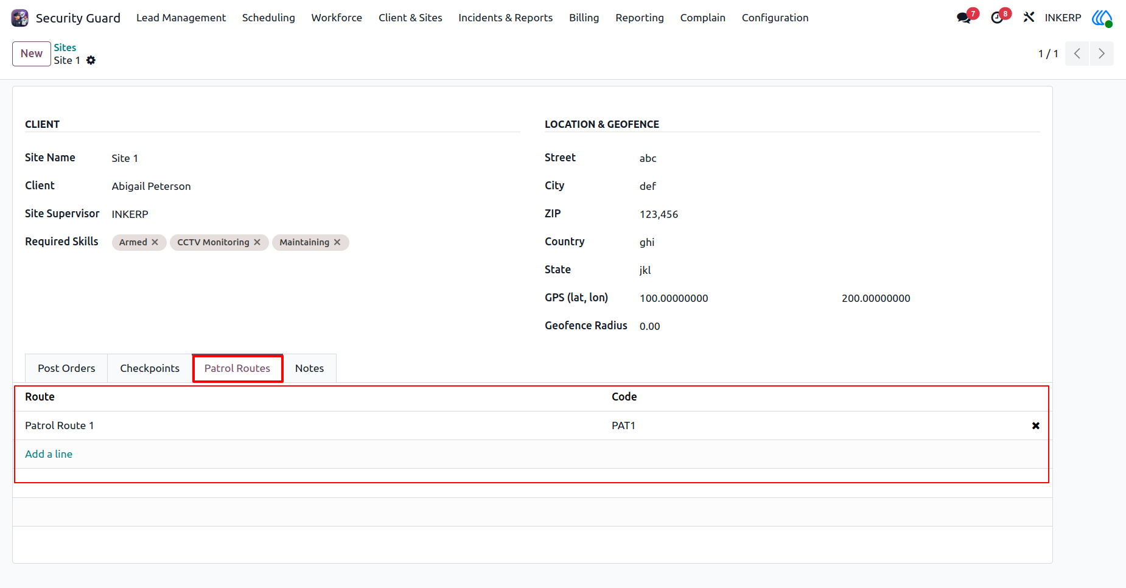
Task: Open the debug tools wrench icon
Action: click(x=1029, y=17)
